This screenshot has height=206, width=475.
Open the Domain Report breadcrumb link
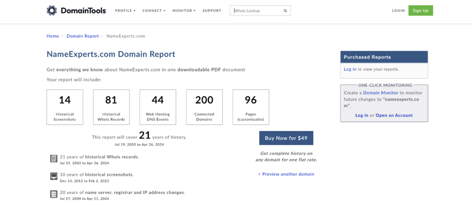(83, 36)
